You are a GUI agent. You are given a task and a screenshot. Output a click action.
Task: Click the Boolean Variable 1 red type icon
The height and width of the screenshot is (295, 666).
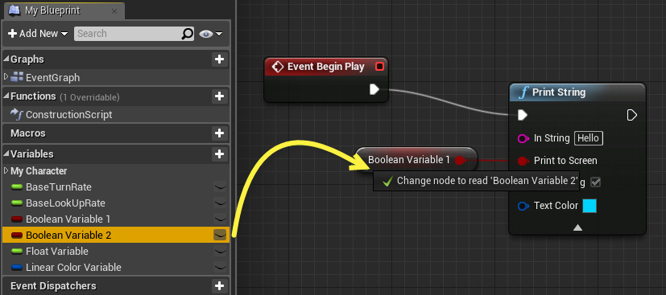(17, 219)
